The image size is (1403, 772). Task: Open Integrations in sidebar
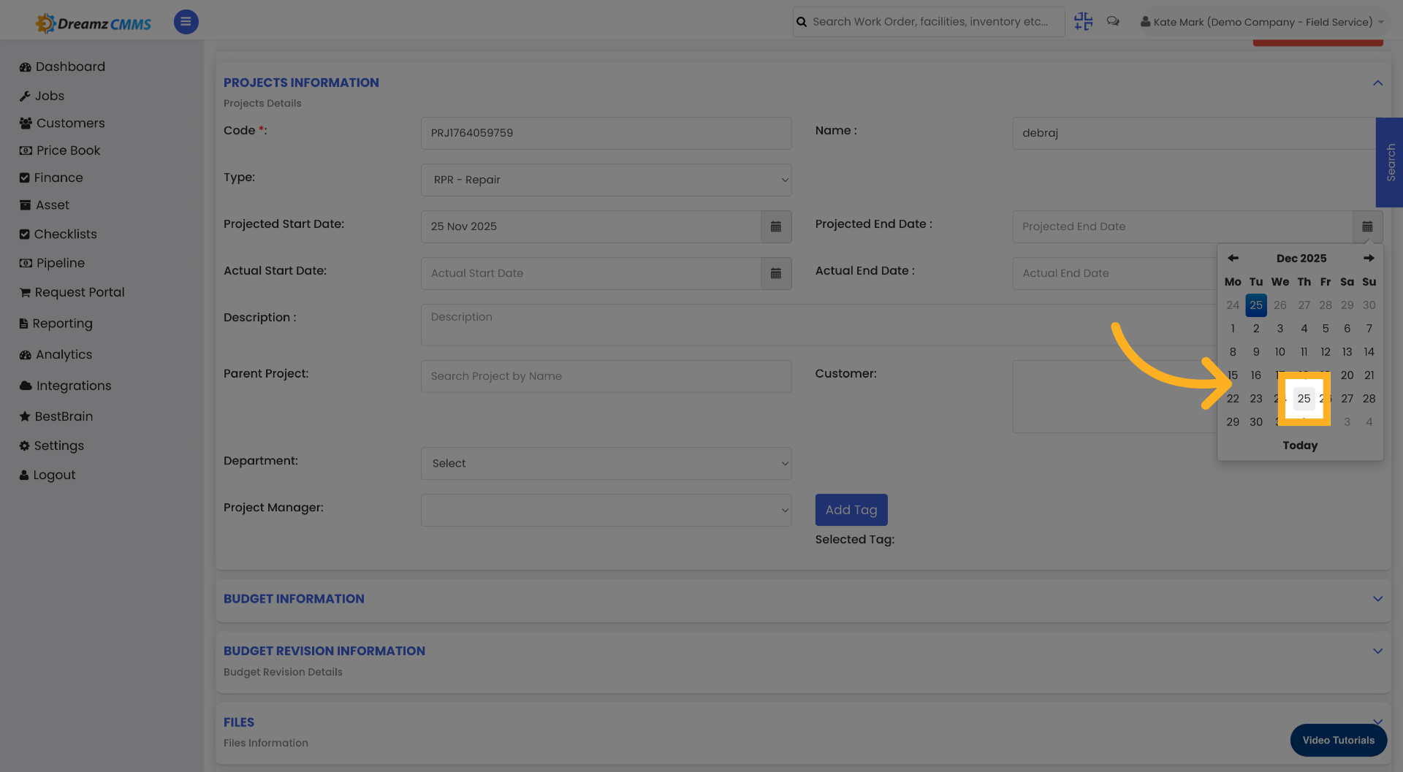66,386
